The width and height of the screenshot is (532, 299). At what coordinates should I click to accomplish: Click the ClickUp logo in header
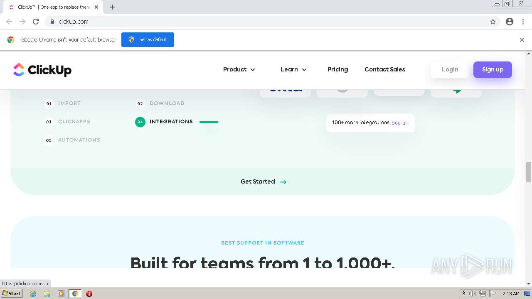pyautogui.click(x=42, y=70)
